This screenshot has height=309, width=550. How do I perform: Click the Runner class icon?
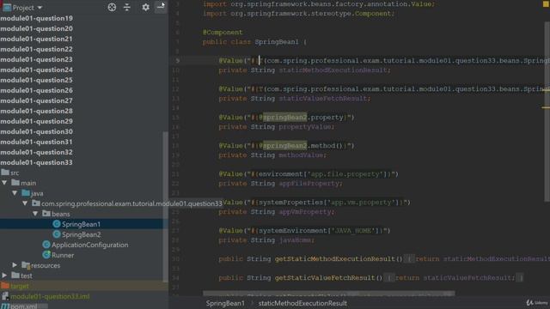click(46, 255)
